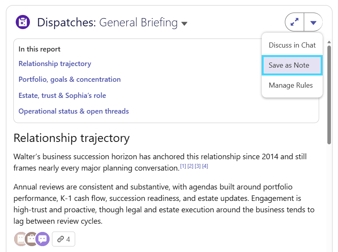Expand the report with the arrows icon

294,22
